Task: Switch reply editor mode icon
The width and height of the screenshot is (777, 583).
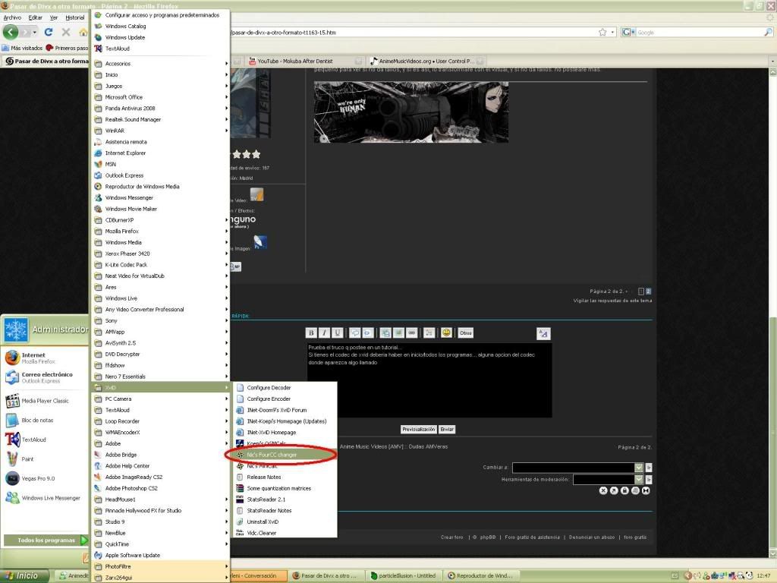Action: click(543, 334)
